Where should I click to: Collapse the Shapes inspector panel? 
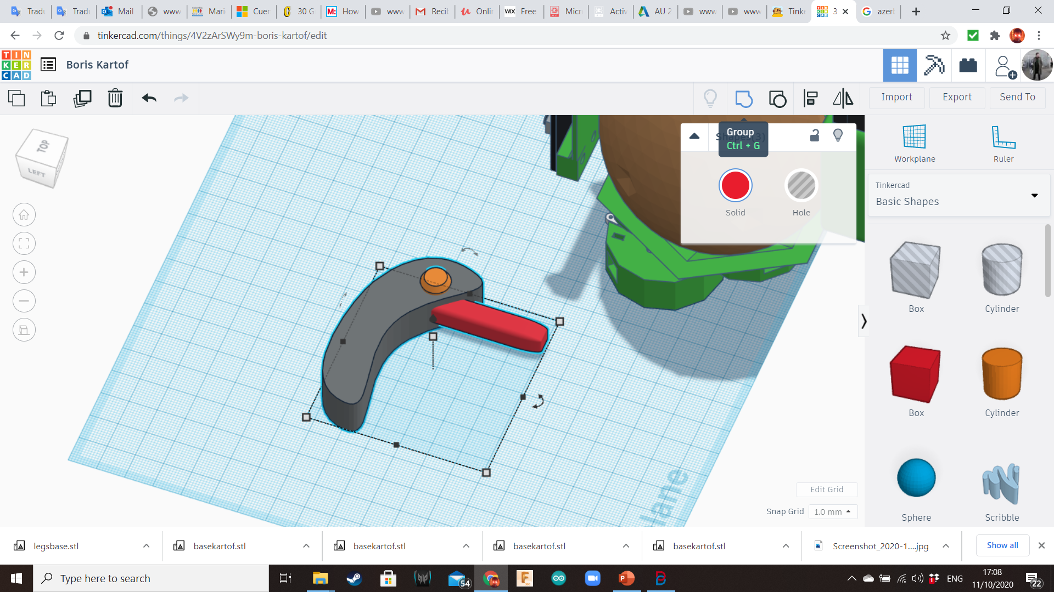[694, 136]
